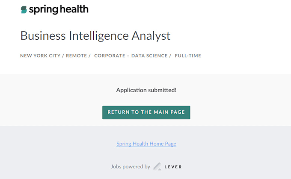Image resolution: width=291 pixels, height=179 pixels.
Task: Click the Business Intelligence Analyst heading
Action: click(x=95, y=36)
